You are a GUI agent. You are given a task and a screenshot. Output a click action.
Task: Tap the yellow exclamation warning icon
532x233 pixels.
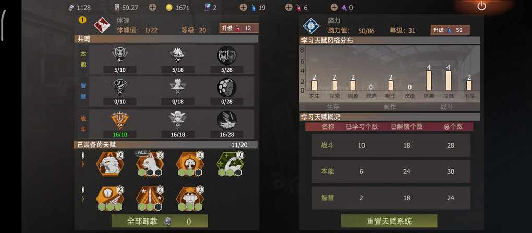[82, 20]
